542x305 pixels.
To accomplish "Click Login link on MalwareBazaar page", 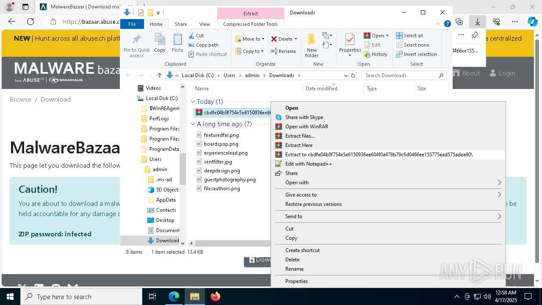I will (502, 73).
